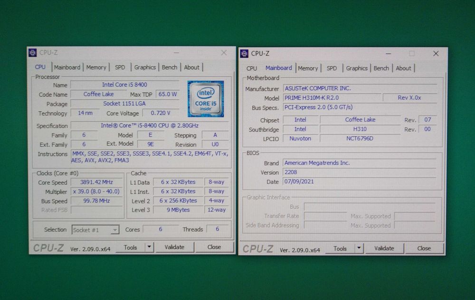Open Tools dropdown arrow in left window
This screenshot has width=475, height=300.
click(149, 247)
